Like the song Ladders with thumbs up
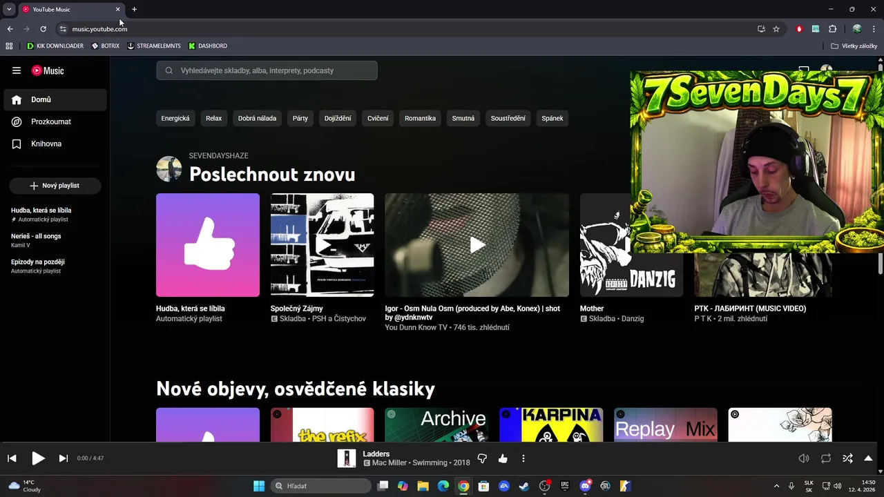Image resolution: width=884 pixels, height=497 pixels. (x=503, y=458)
